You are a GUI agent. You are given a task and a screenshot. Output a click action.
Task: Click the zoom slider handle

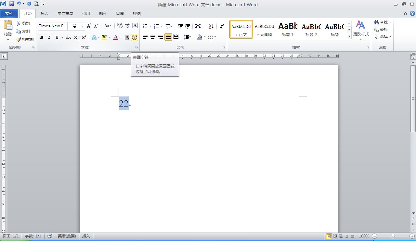click(x=393, y=236)
